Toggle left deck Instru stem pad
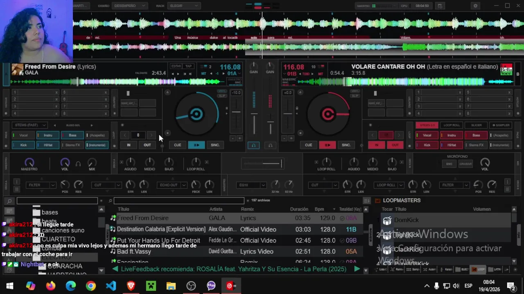 click(x=47, y=135)
